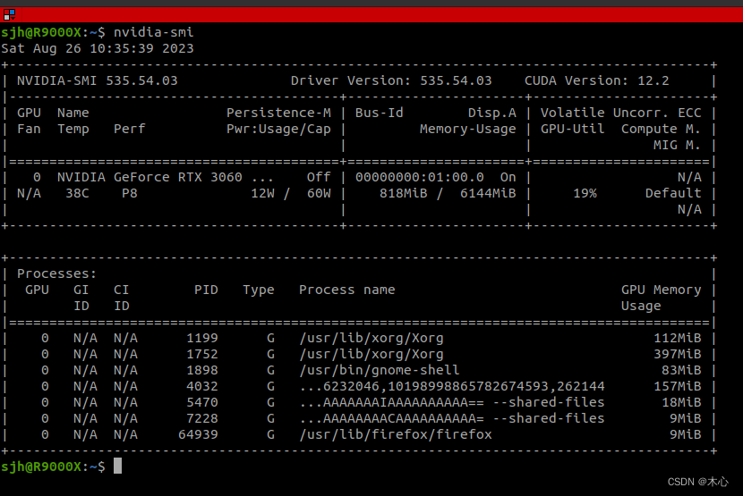The height and width of the screenshot is (496, 743).
Task: Click process name '/usr/lib/firefox/firefox'
Action: [395, 435]
